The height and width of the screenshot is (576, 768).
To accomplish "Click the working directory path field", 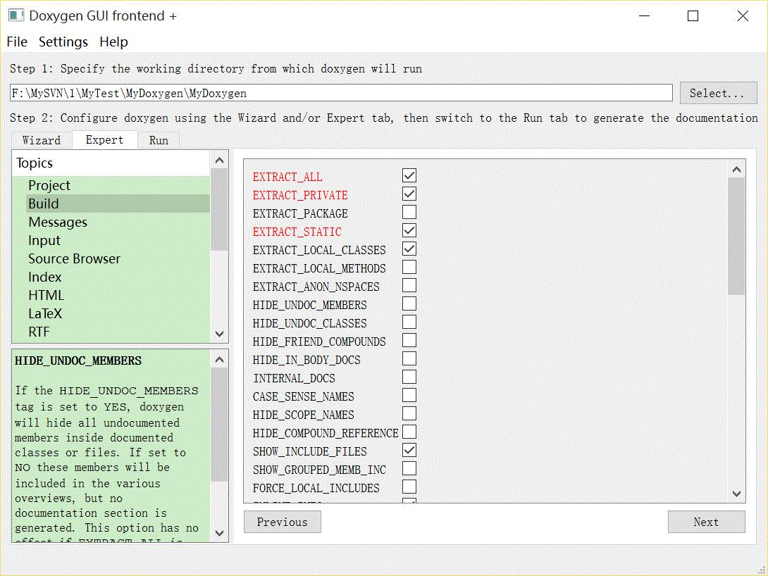I will click(341, 93).
